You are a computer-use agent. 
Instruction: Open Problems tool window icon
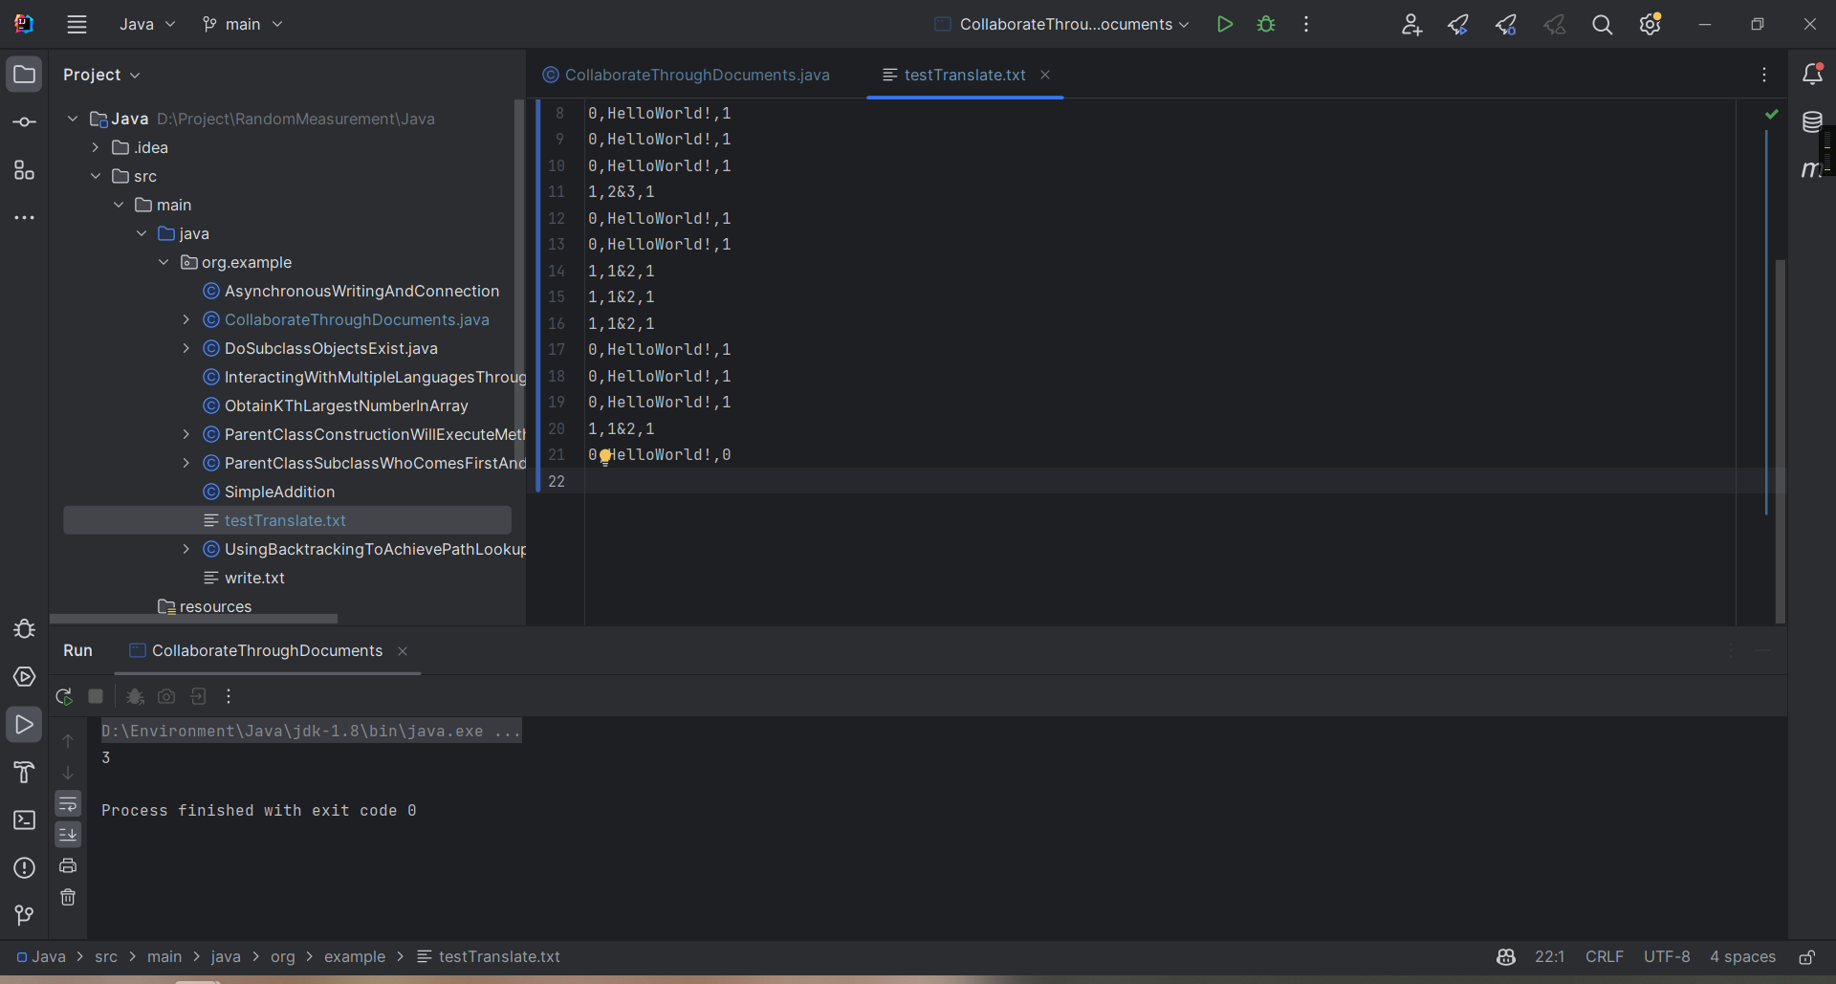24,868
